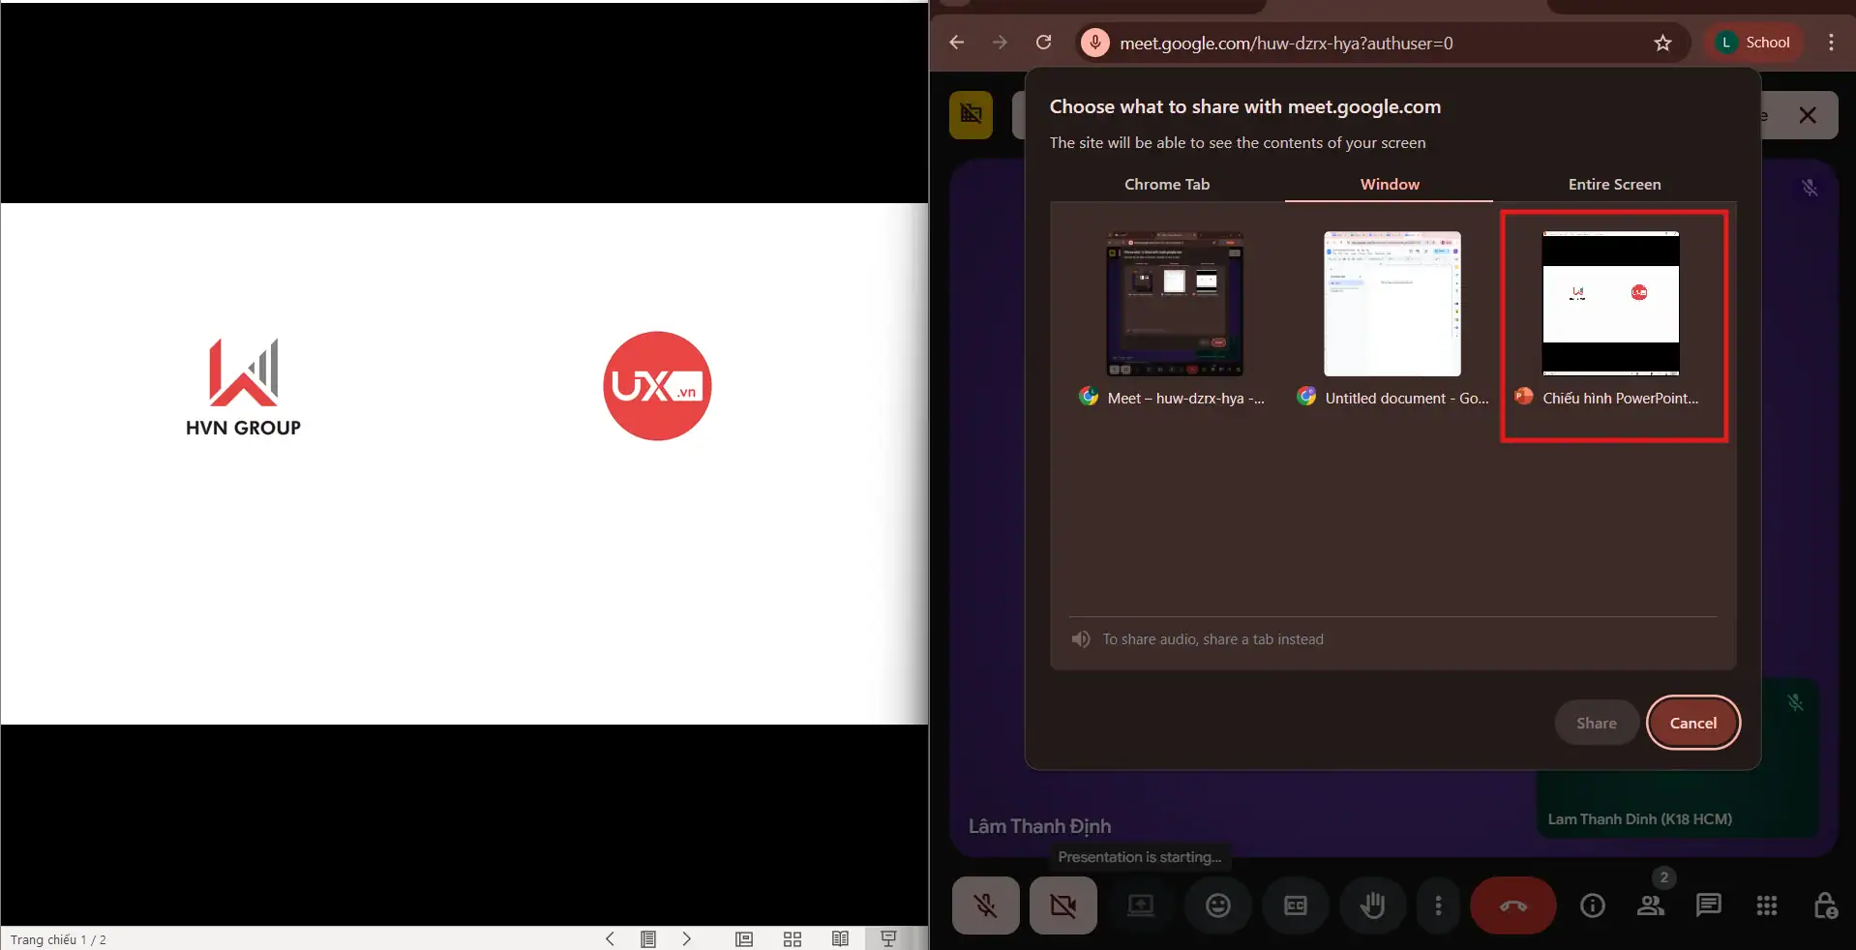Open Slide Sorter view in status bar

coord(793,938)
